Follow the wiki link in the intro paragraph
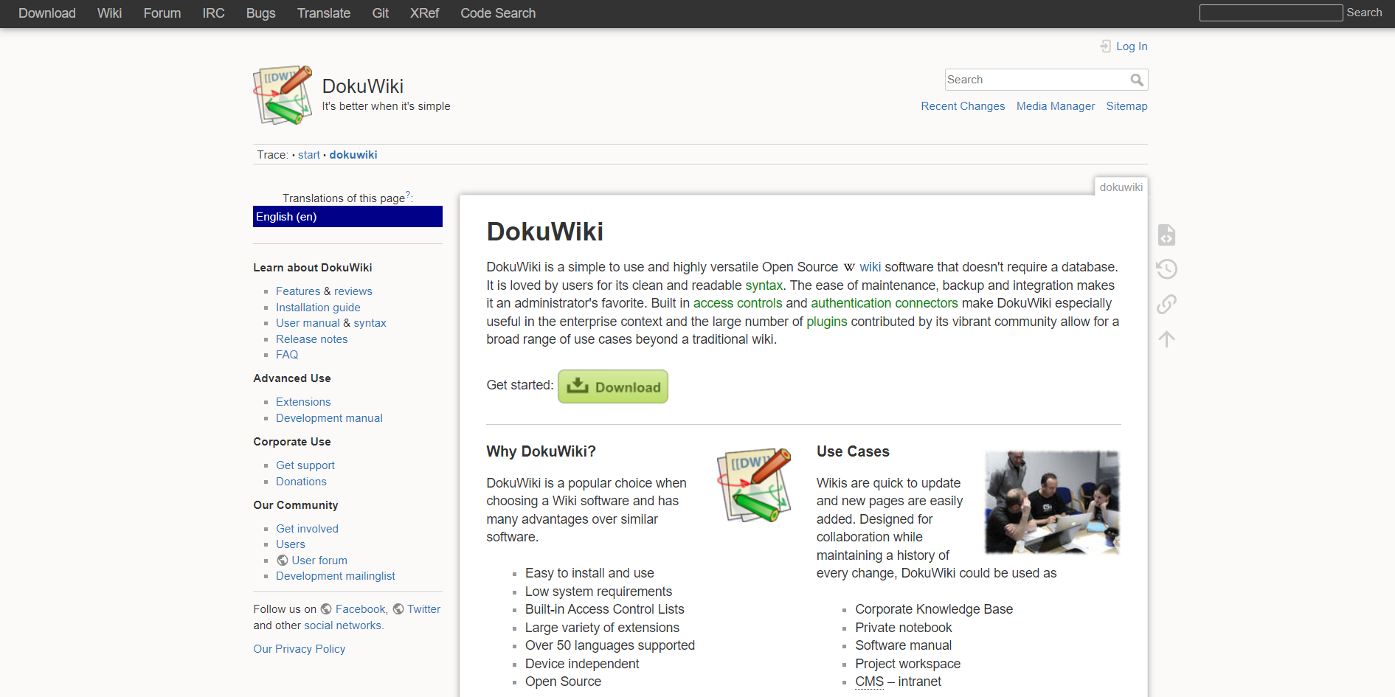 coord(870,267)
